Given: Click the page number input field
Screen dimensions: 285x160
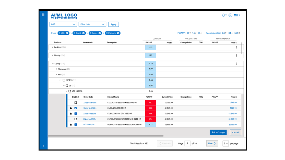Looking at the screenshot, I should 187,143.
